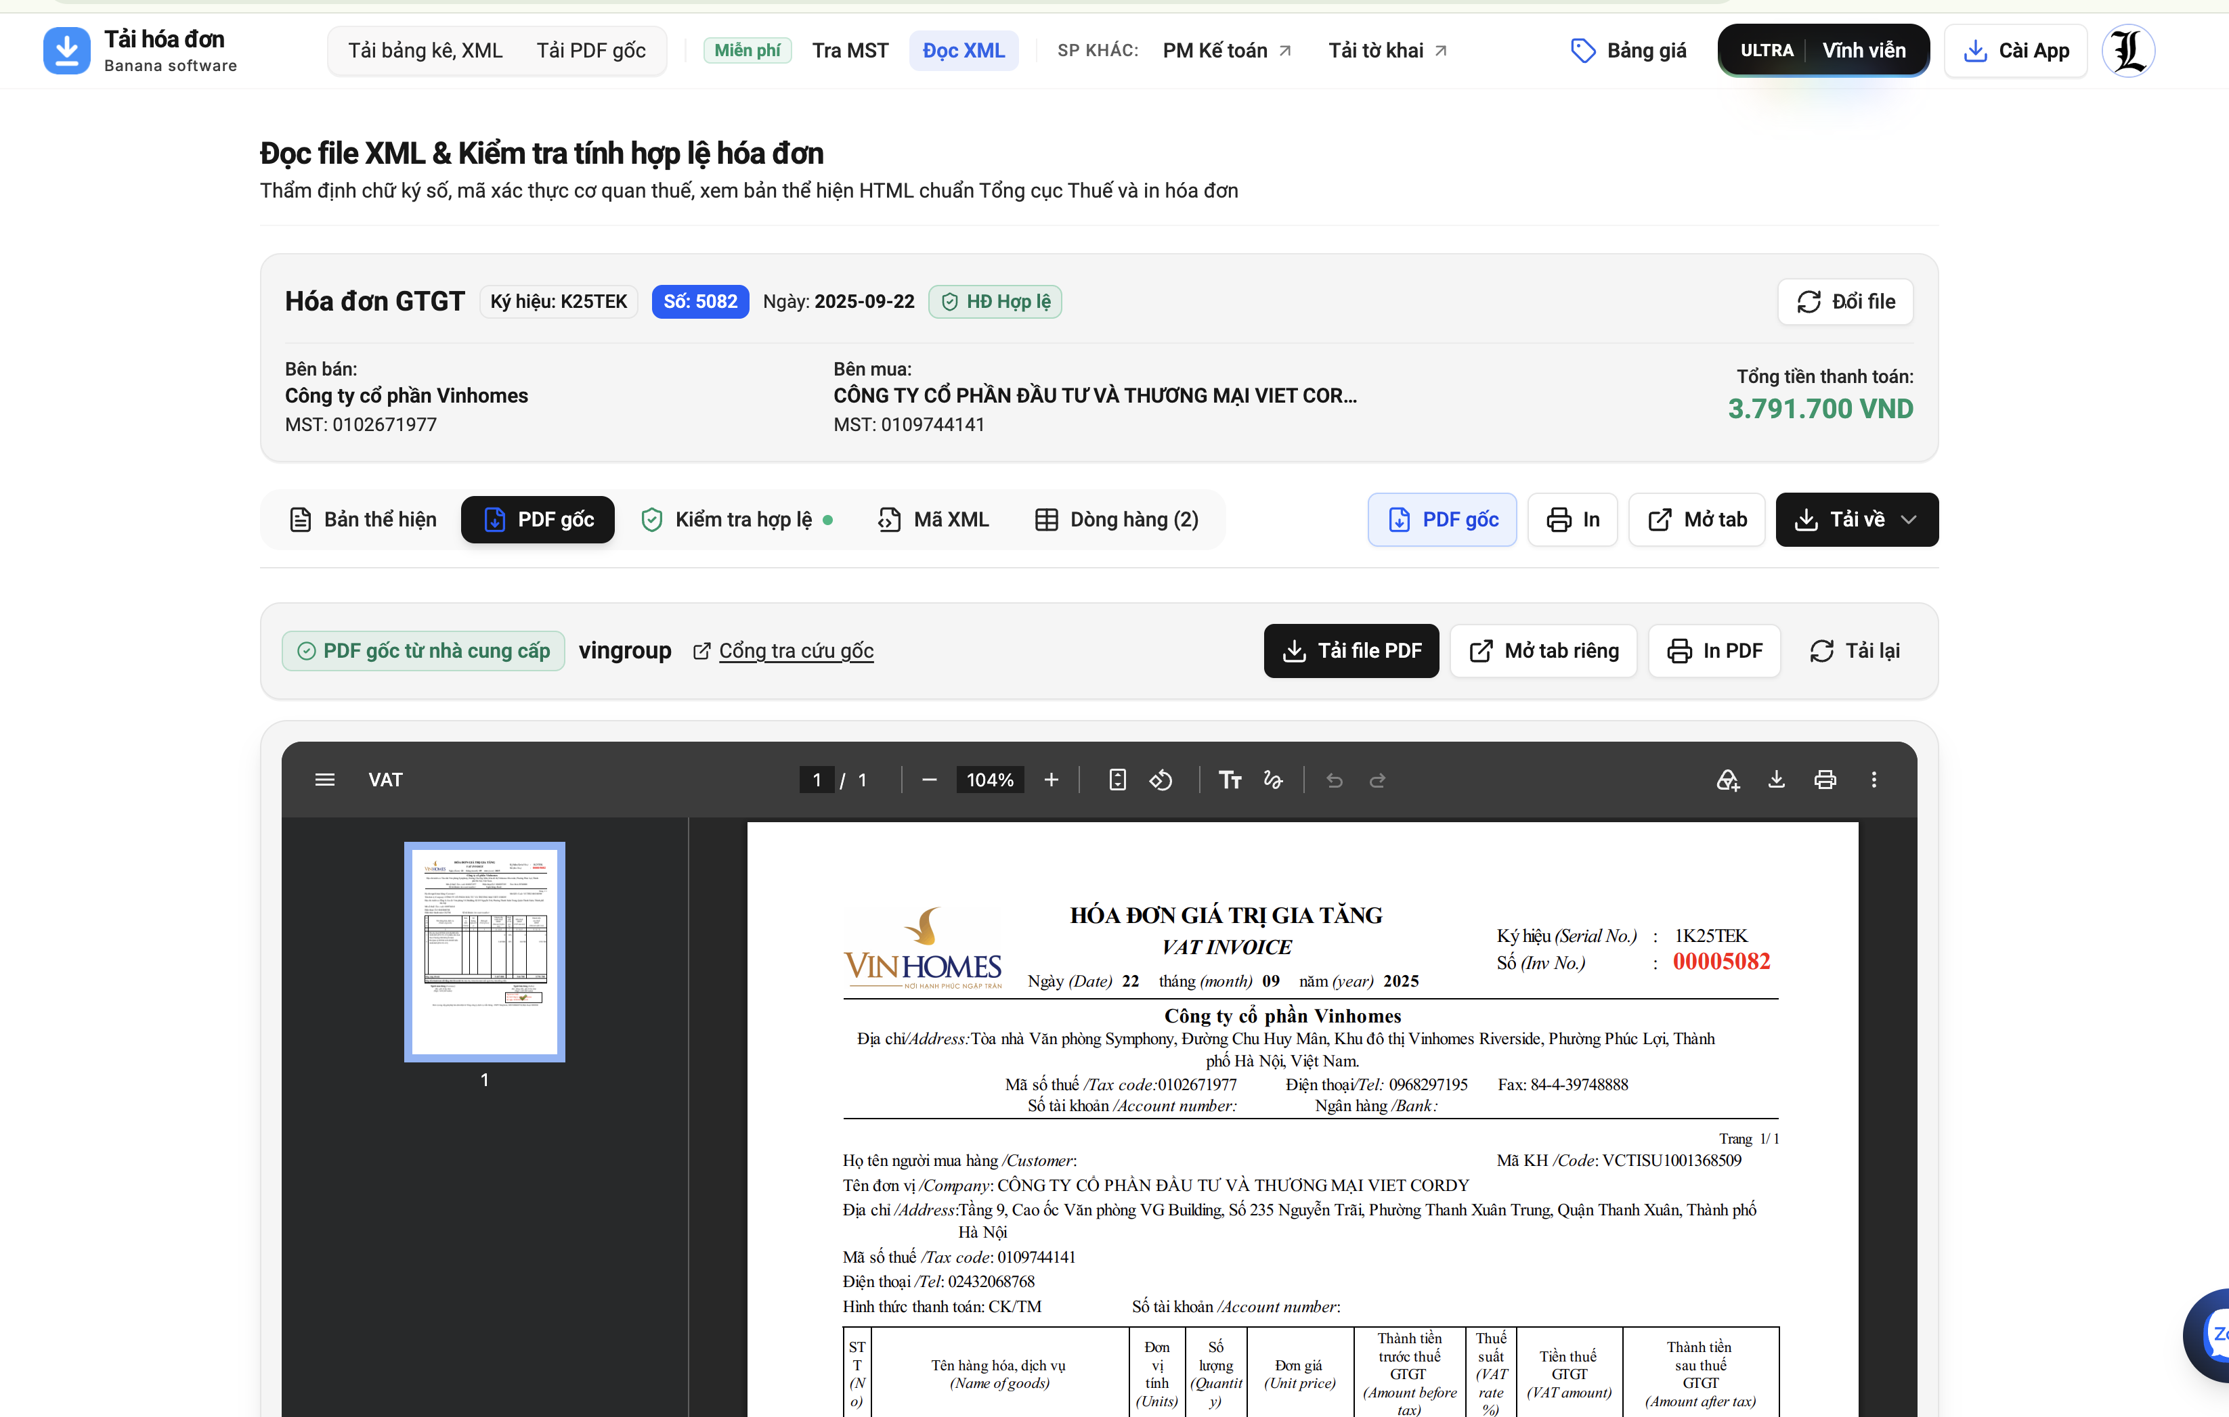The height and width of the screenshot is (1417, 2229).
Task: Click the Tải hóa đơn logo icon
Action: pyautogui.click(x=66, y=50)
